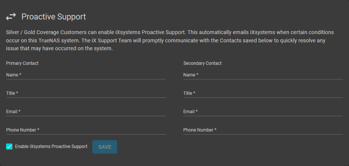This screenshot has width=349, height=166.
Task: Click the Secondary Contact section heading
Action: click(x=202, y=63)
